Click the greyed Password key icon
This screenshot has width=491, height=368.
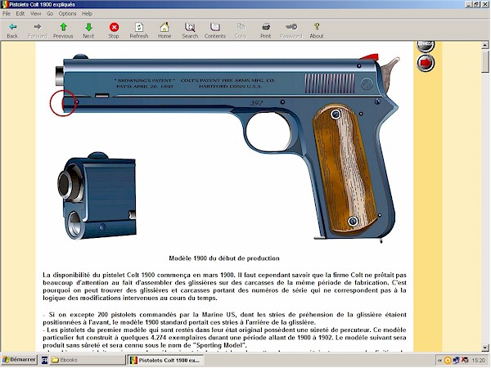point(291,27)
